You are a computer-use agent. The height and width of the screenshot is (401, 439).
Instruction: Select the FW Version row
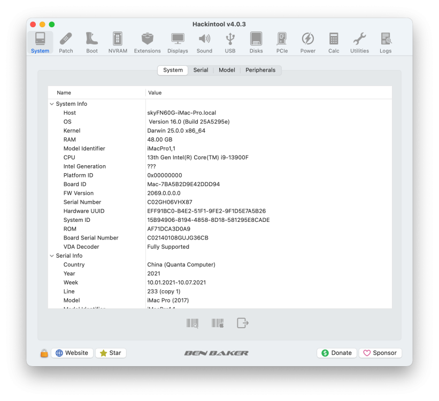[x=220, y=193]
